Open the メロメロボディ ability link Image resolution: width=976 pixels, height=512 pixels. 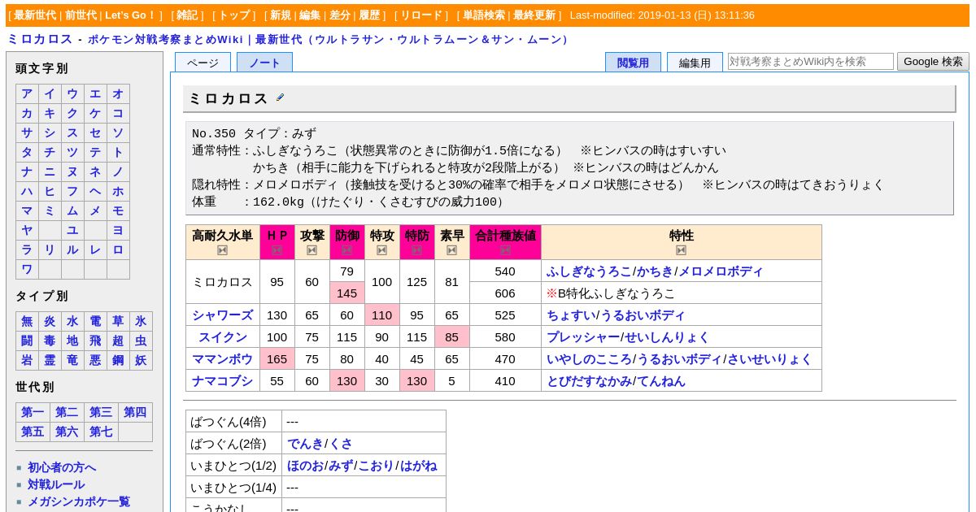tap(721, 271)
